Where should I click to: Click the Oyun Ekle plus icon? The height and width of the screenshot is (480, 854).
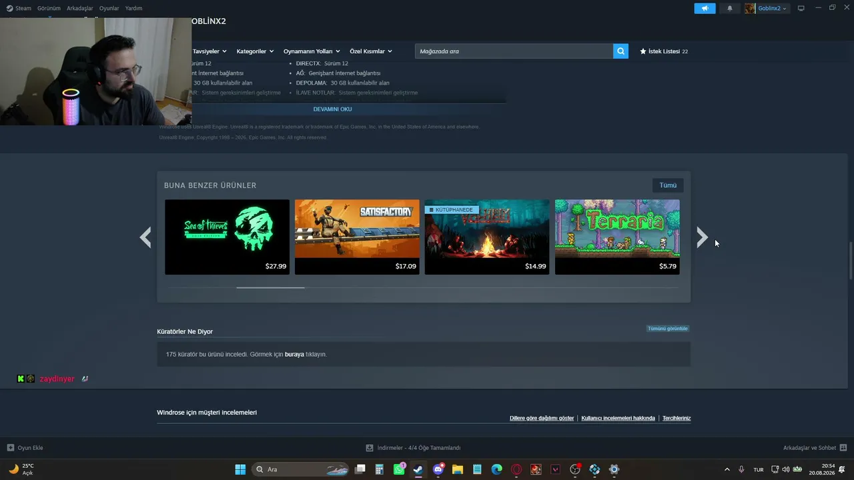(10, 448)
